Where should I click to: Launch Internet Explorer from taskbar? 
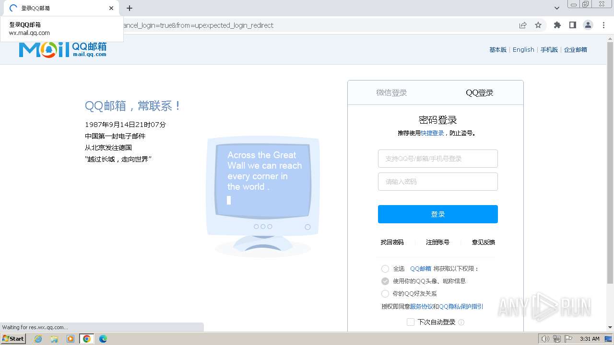(38, 339)
